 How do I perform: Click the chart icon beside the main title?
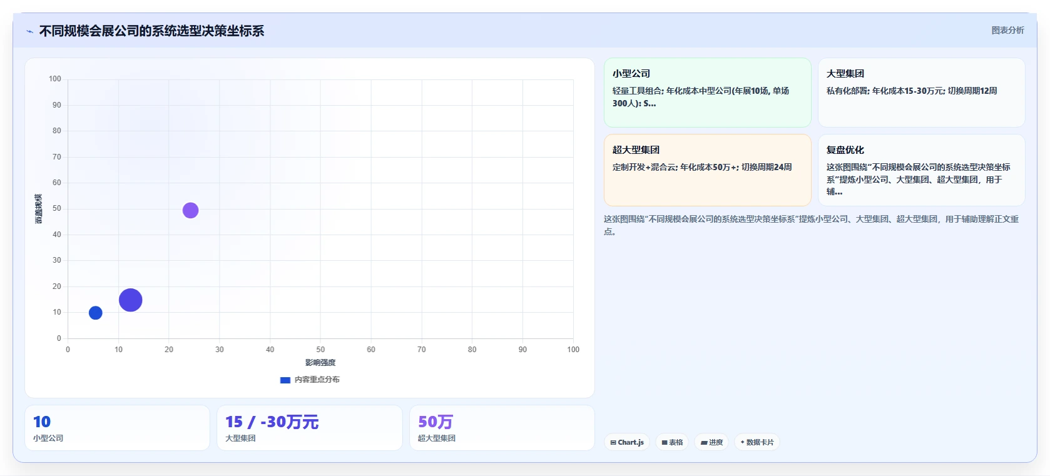29,31
